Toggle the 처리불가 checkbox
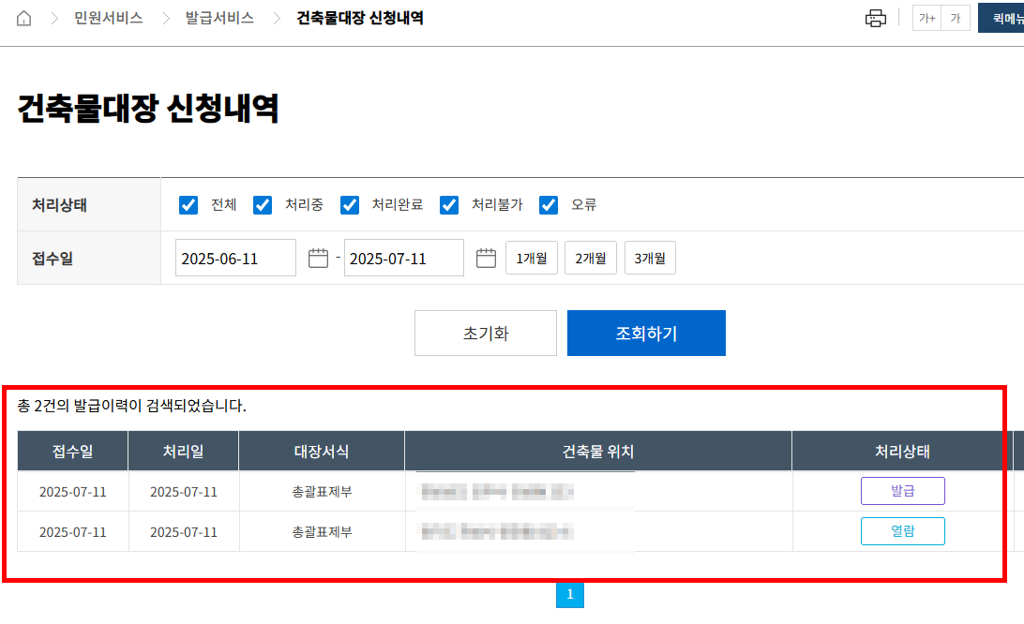 [449, 204]
